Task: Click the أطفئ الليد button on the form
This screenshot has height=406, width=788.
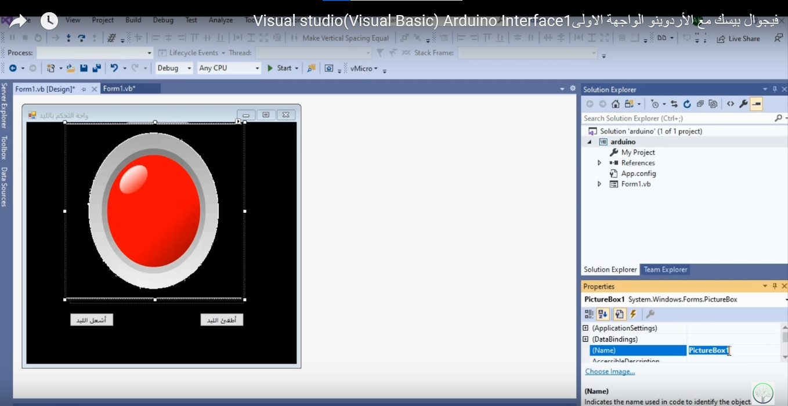Action: tap(222, 320)
